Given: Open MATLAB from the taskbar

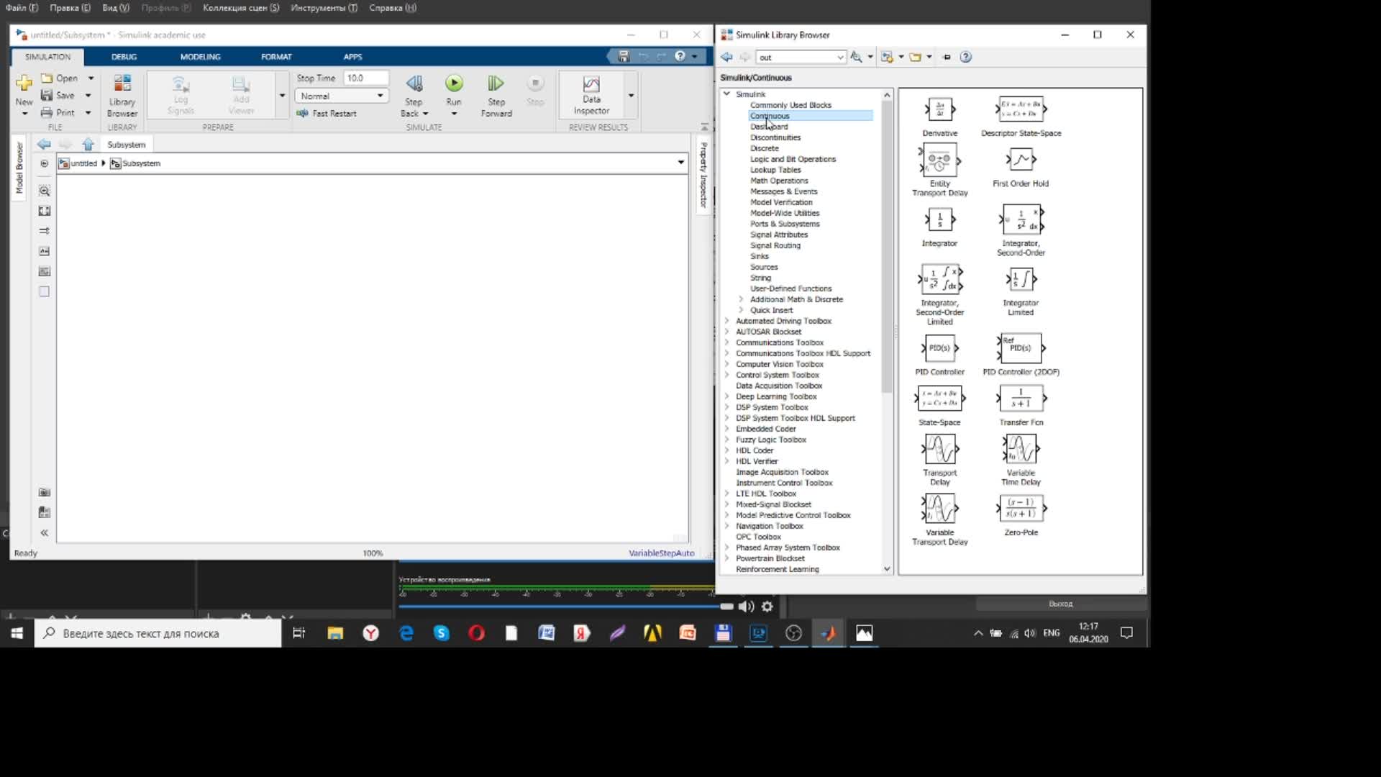Looking at the screenshot, I should (829, 633).
